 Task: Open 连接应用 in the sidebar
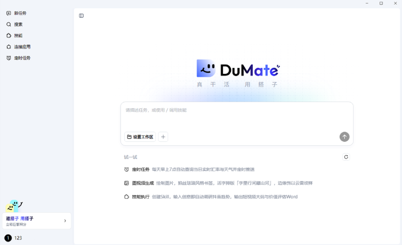coord(18,47)
